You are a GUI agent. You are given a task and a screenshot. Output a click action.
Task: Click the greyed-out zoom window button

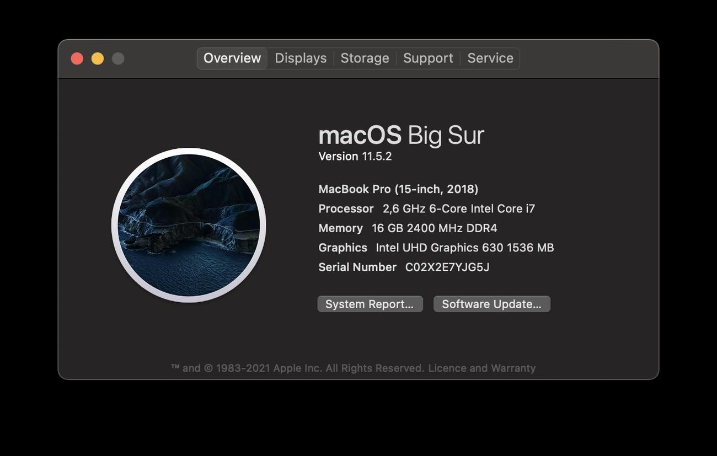point(118,58)
